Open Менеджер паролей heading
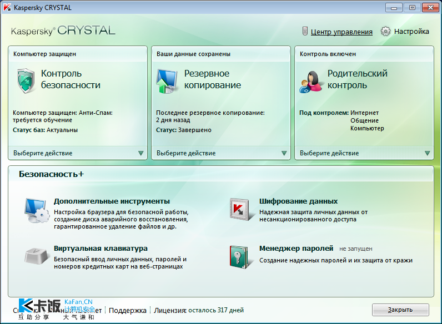Image resolution: width=442 pixels, height=324 pixels. pyautogui.click(x=296, y=249)
